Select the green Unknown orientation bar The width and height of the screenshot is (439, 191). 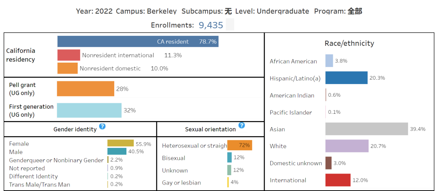pyautogui.click(x=229, y=170)
